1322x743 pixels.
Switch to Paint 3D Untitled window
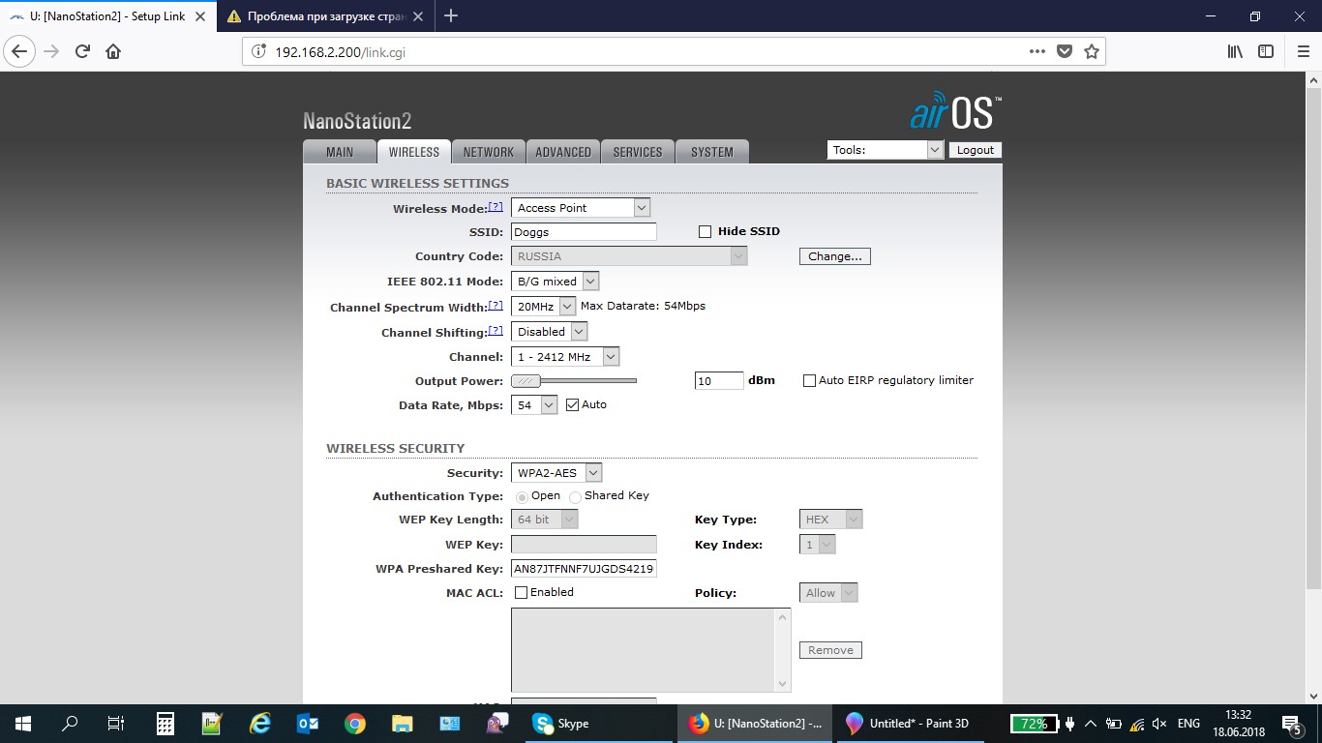(910, 723)
